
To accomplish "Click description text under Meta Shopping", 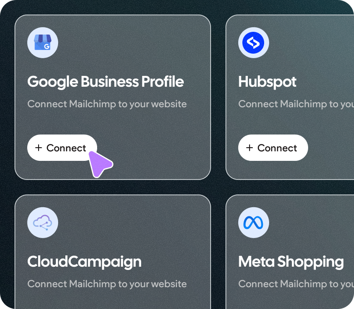I will point(296,284).
